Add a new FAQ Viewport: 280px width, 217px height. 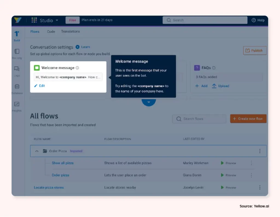click(201, 86)
